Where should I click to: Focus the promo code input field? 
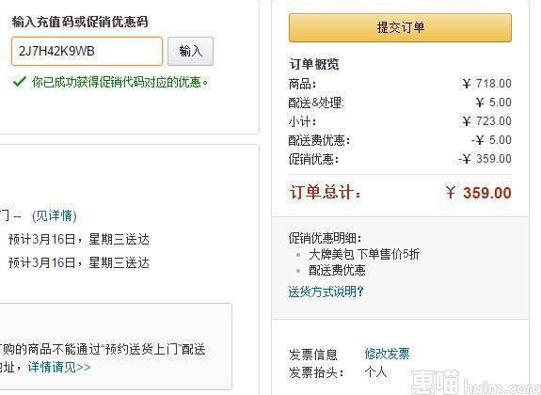[x=87, y=52]
